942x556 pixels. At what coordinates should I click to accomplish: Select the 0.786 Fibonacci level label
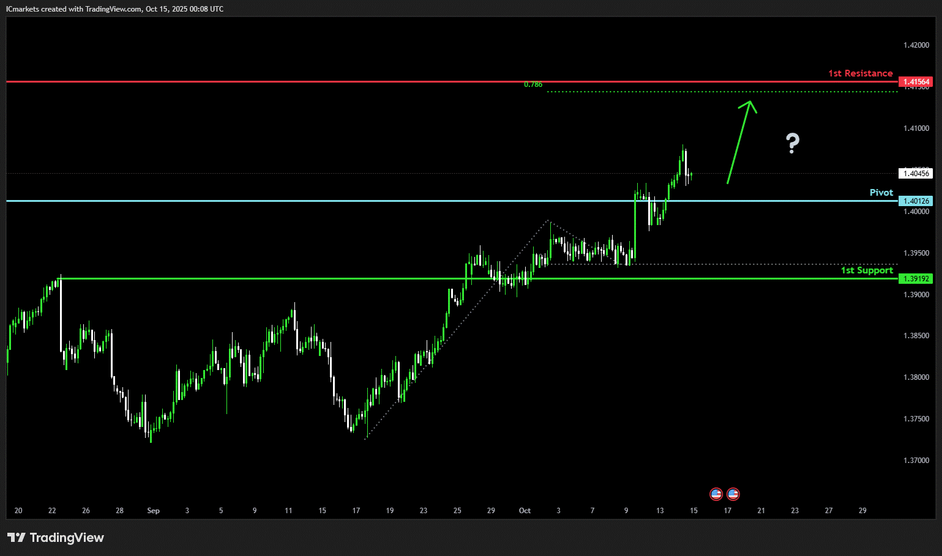pos(533,84)
